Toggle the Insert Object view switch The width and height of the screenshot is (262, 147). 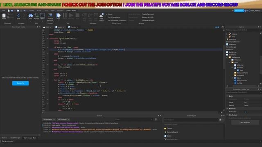coord(220,120)
